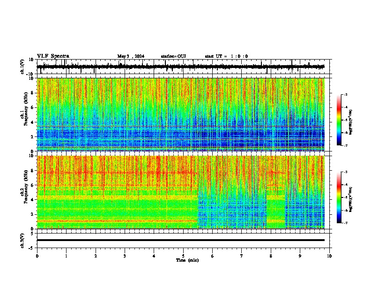Click the 'station=OUJ' label

click(x=173, y=56)
